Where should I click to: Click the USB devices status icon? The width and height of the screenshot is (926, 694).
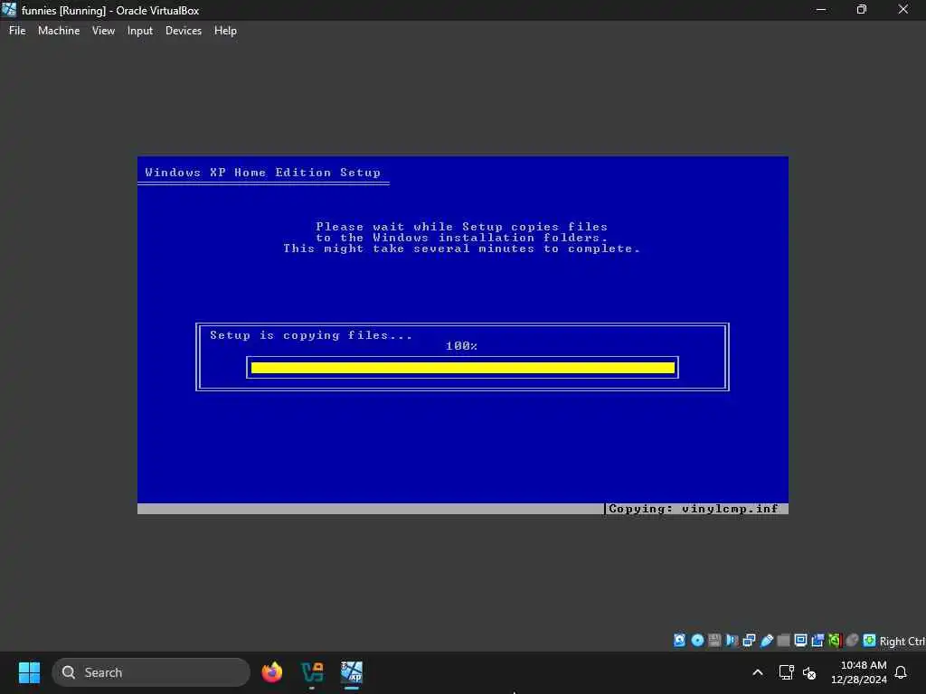click(x=767, y=641)
